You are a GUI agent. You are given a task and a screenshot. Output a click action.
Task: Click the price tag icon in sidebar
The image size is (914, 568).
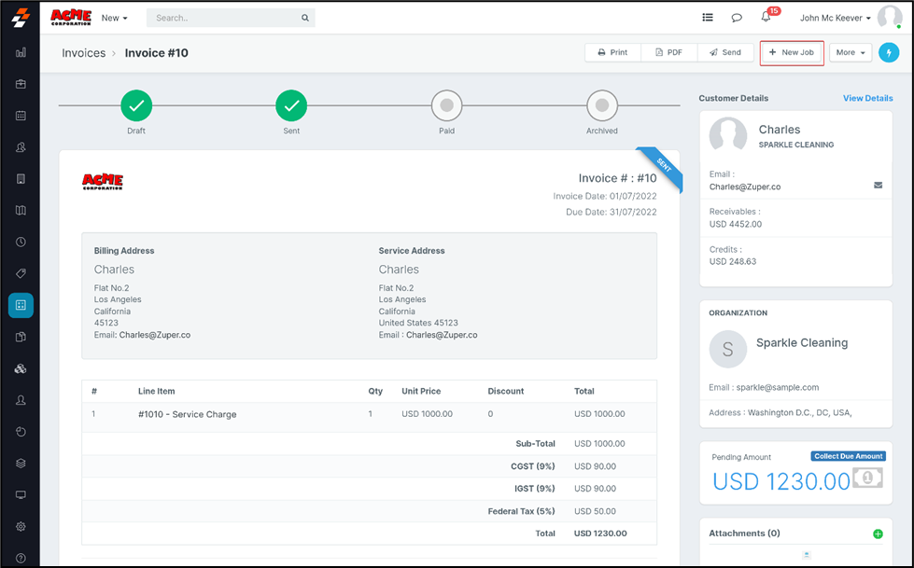[x=21, y=273]
